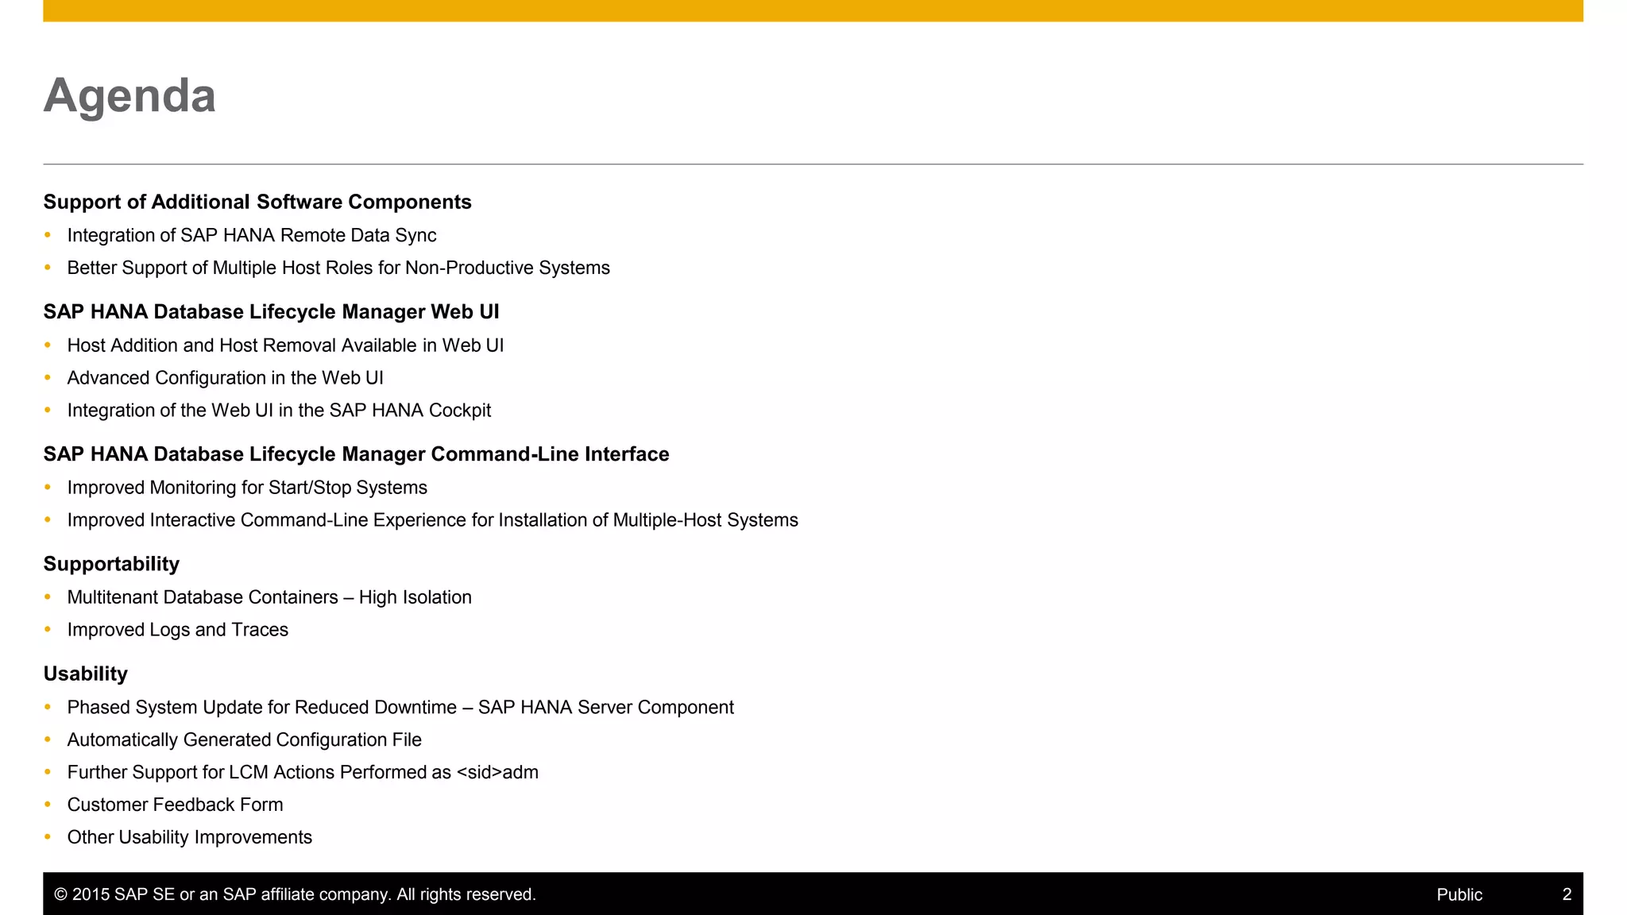The image size is (1627, 915).
Task: Click Integration of SAP HANA Remote Data Sync
Action: tap(252, 235)
